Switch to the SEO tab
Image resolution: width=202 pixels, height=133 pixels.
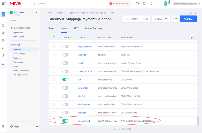click(x=76, y=28)
